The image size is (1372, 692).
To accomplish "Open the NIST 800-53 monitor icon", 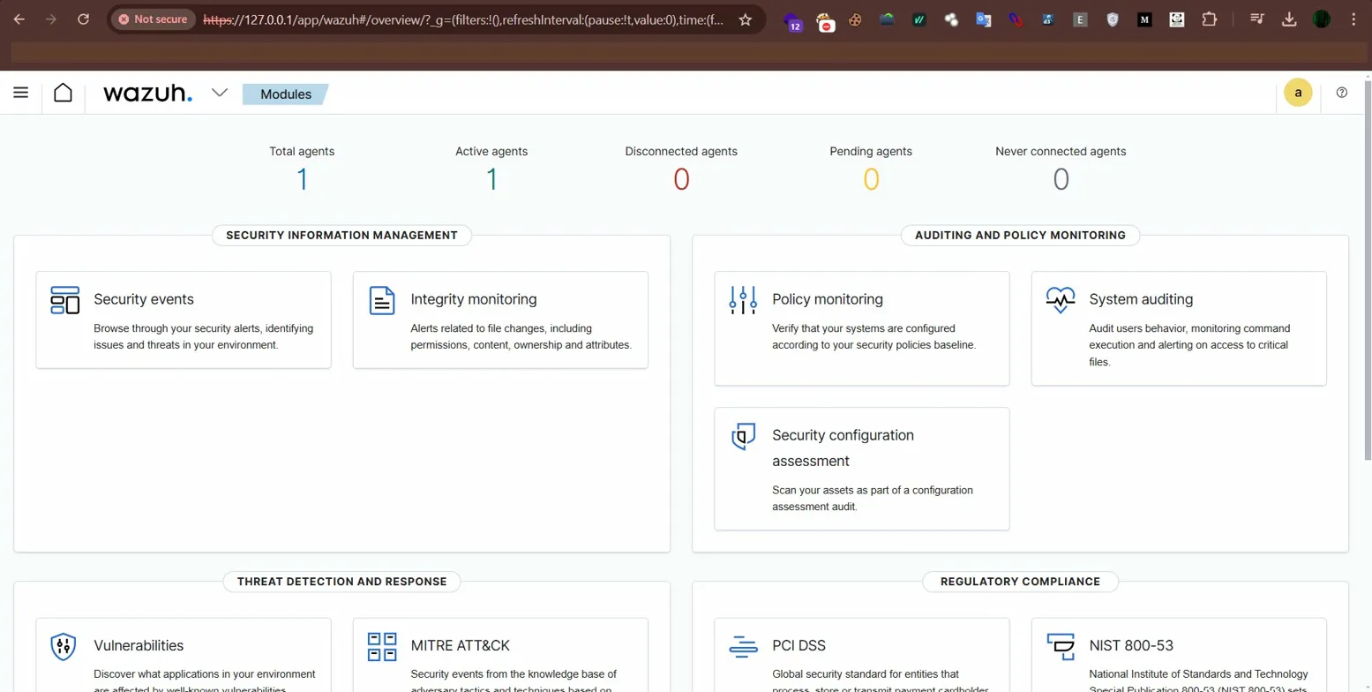I will [1059, 646].
